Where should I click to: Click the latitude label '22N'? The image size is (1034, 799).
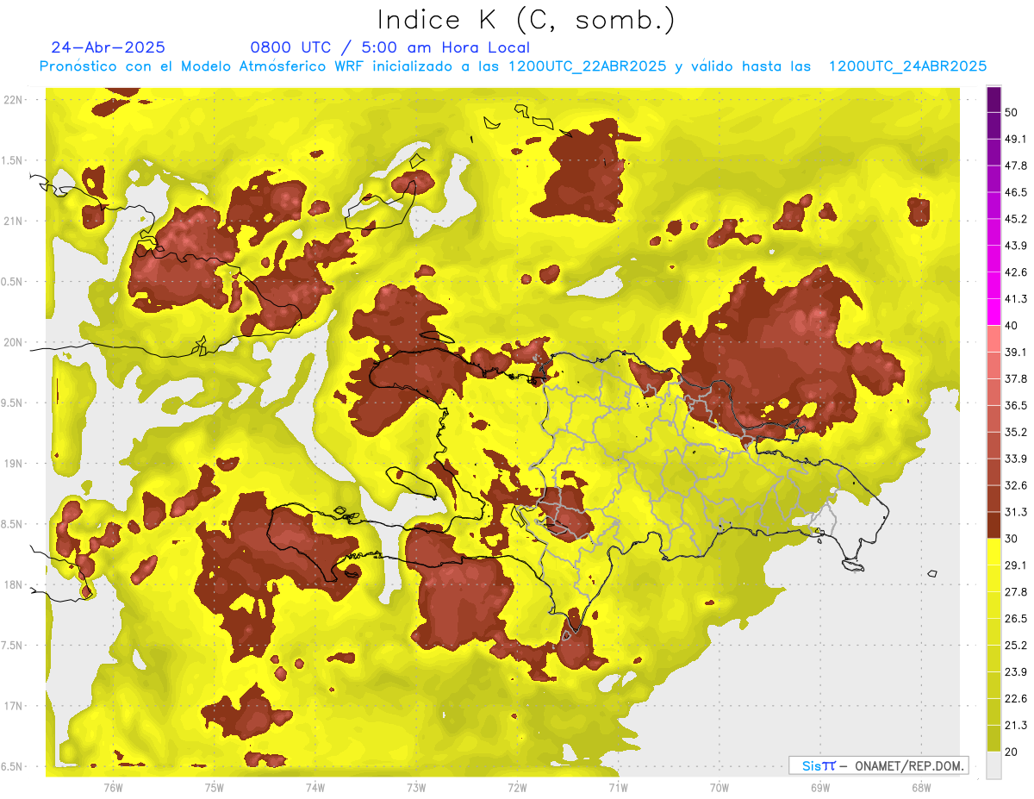click(14, 99)
